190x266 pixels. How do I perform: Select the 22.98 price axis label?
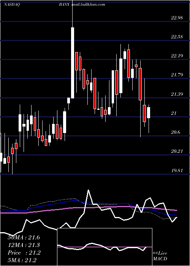point(177,17)
